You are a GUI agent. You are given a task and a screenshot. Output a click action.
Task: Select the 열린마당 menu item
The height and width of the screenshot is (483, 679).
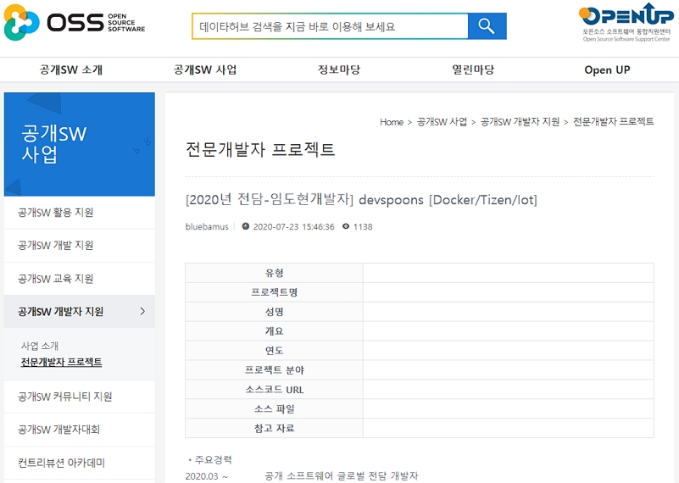point(473,70)
